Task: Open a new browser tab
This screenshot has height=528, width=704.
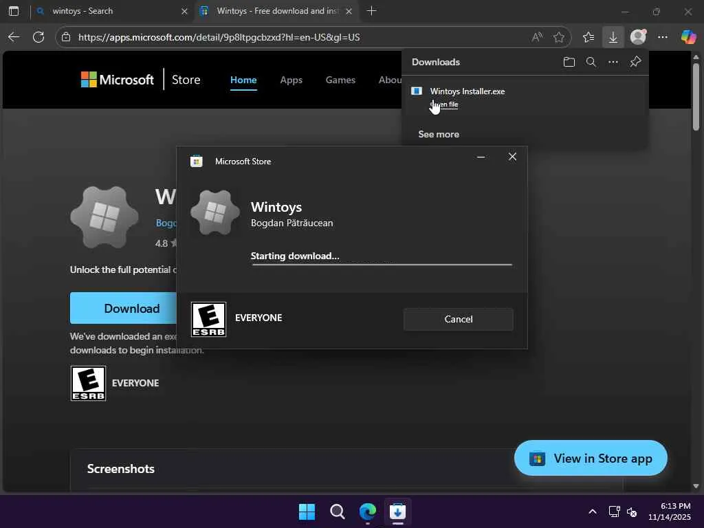Action: coord(371,11)
